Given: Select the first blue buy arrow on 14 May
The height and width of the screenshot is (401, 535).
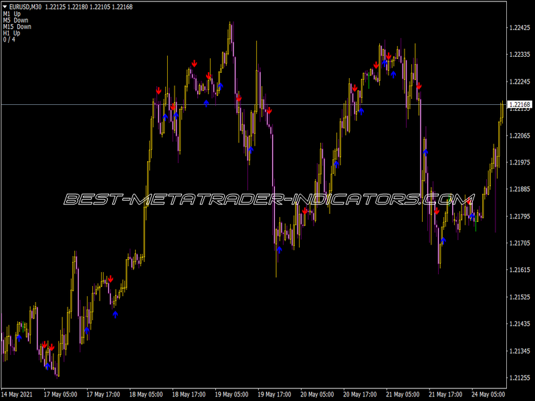Looking at the screenshot, I should coord(19,338).
